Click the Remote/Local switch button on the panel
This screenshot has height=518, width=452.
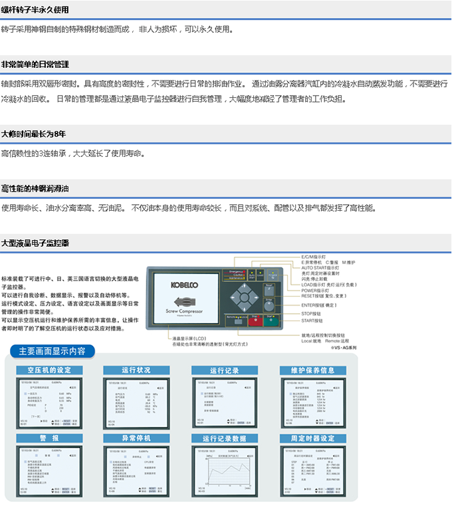tap(239, 322)
